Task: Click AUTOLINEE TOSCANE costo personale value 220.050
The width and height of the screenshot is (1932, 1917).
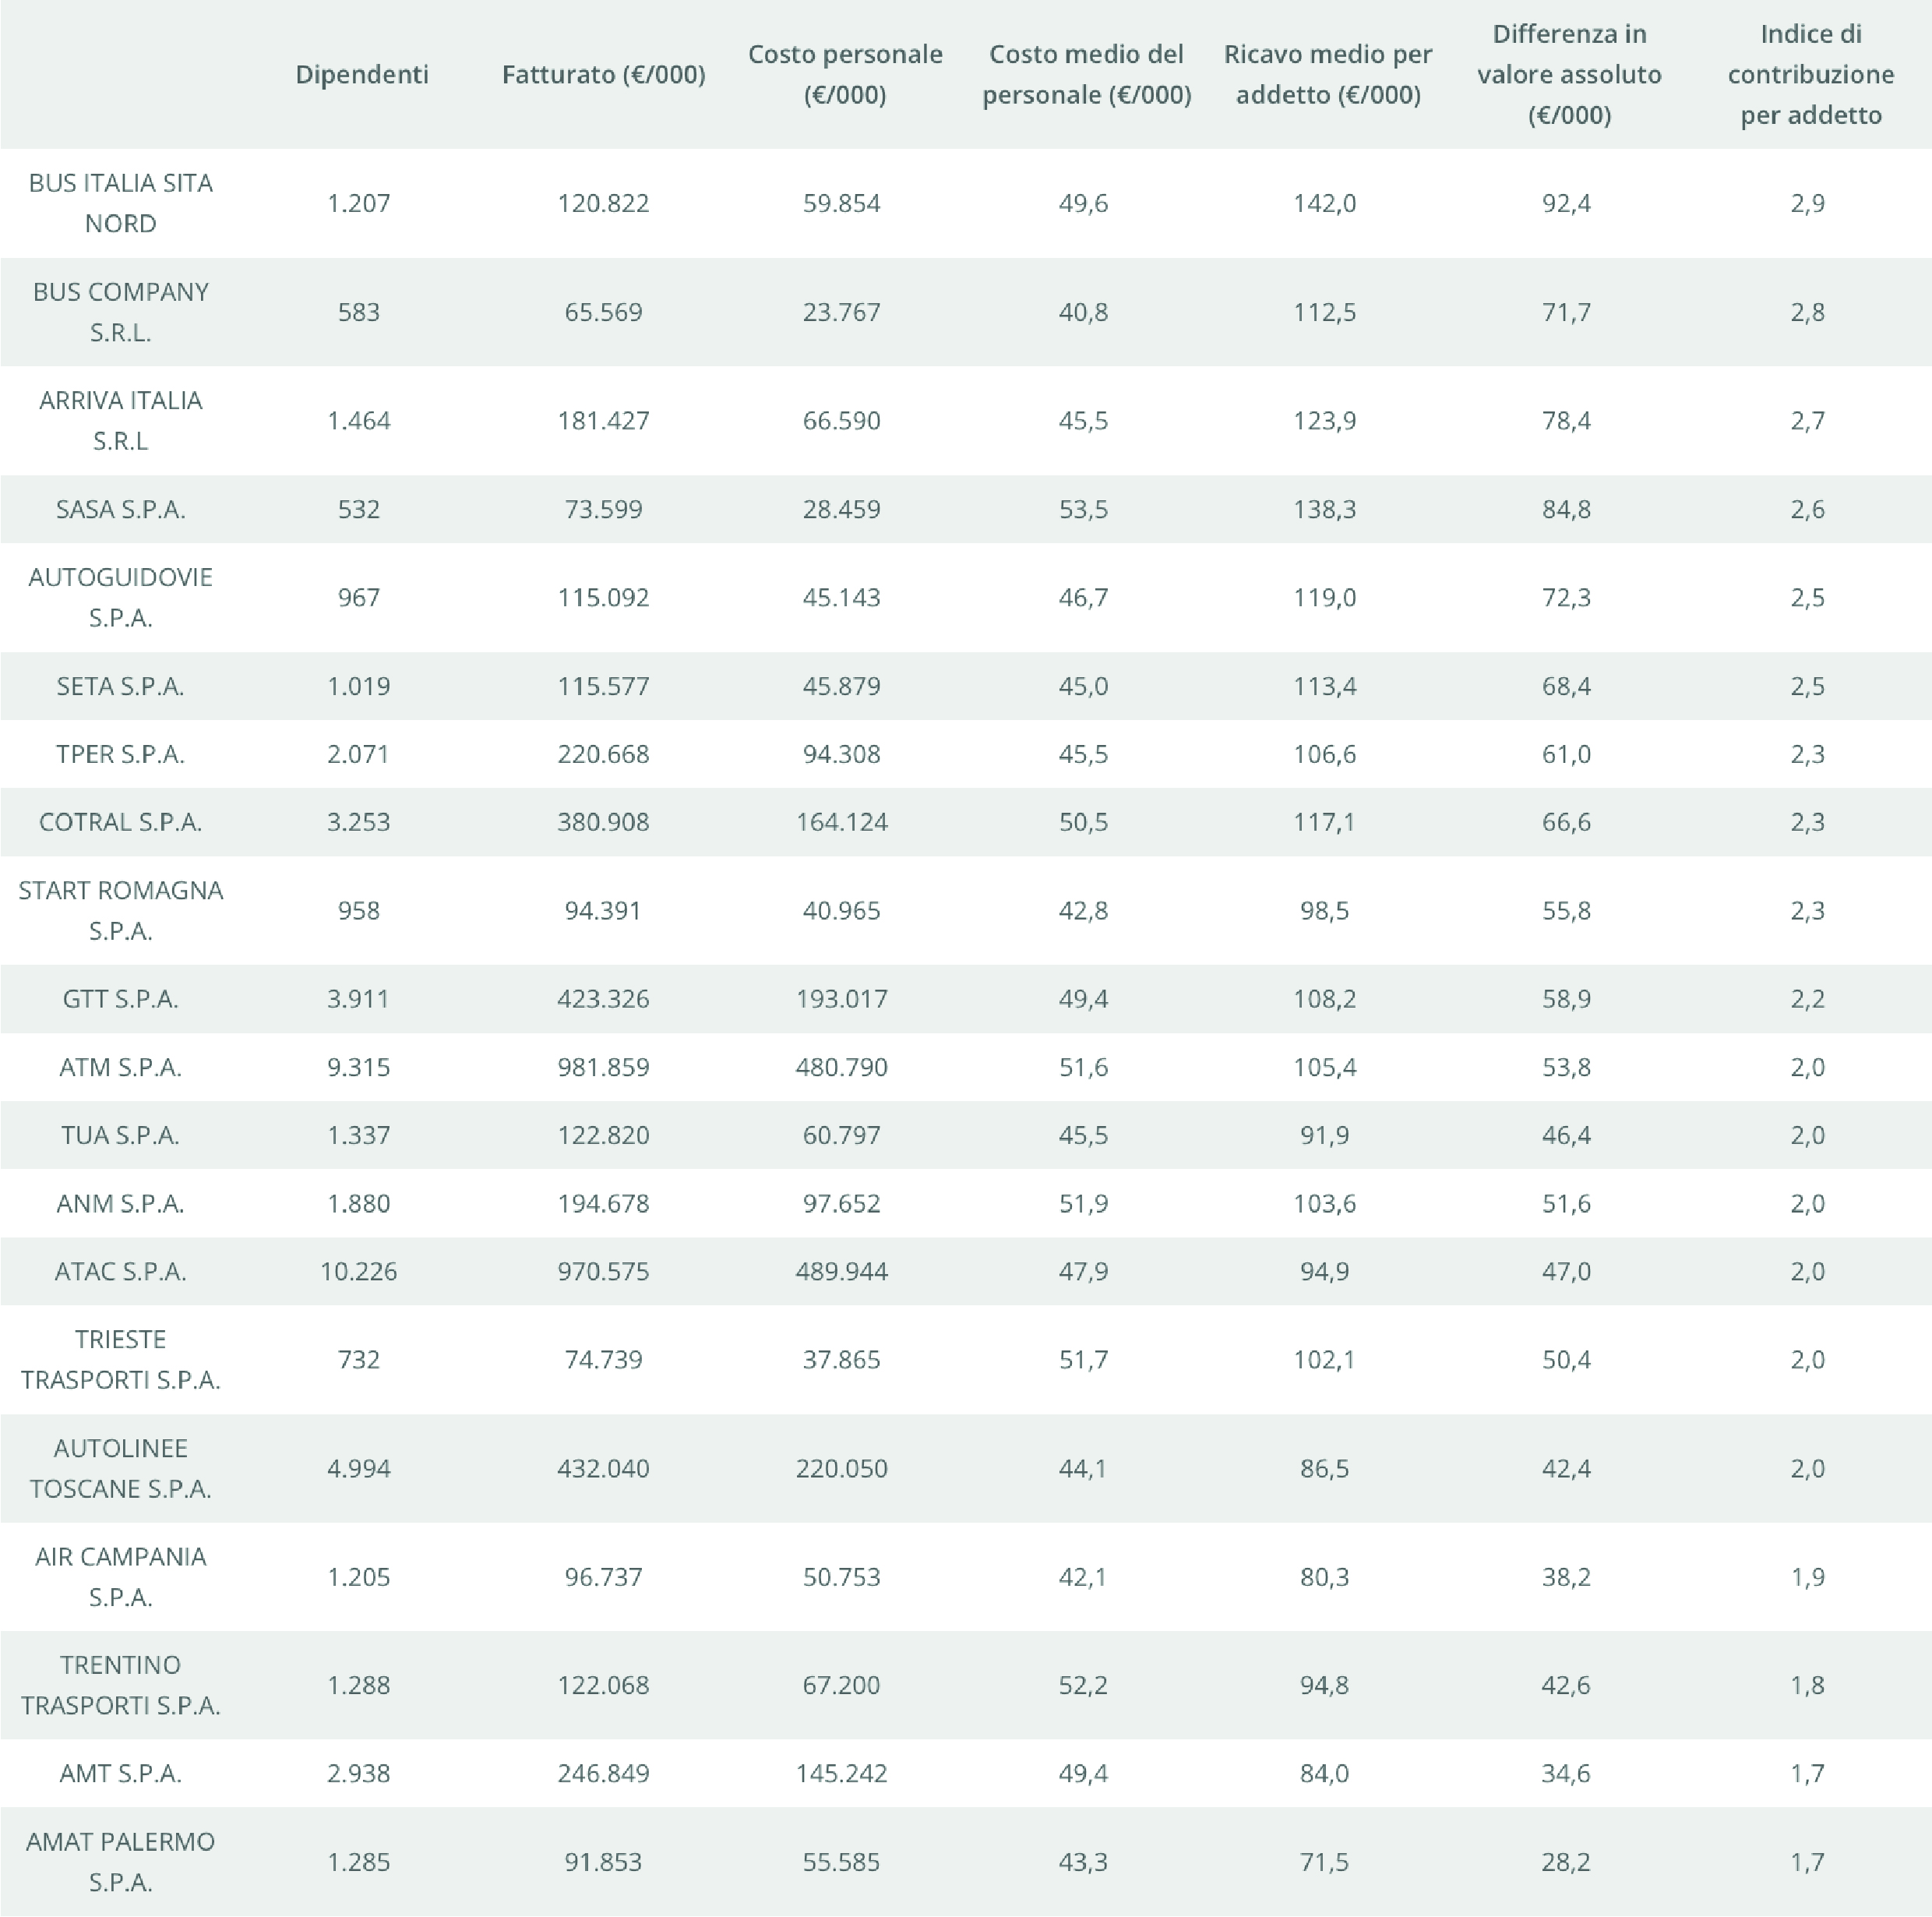Action: 841,1468
